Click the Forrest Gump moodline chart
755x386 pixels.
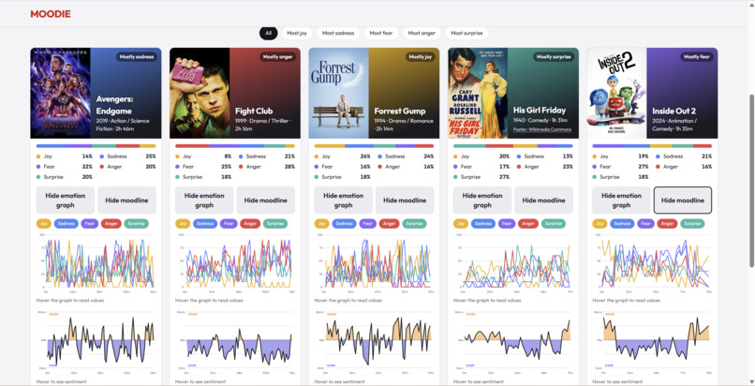point(374,342)
